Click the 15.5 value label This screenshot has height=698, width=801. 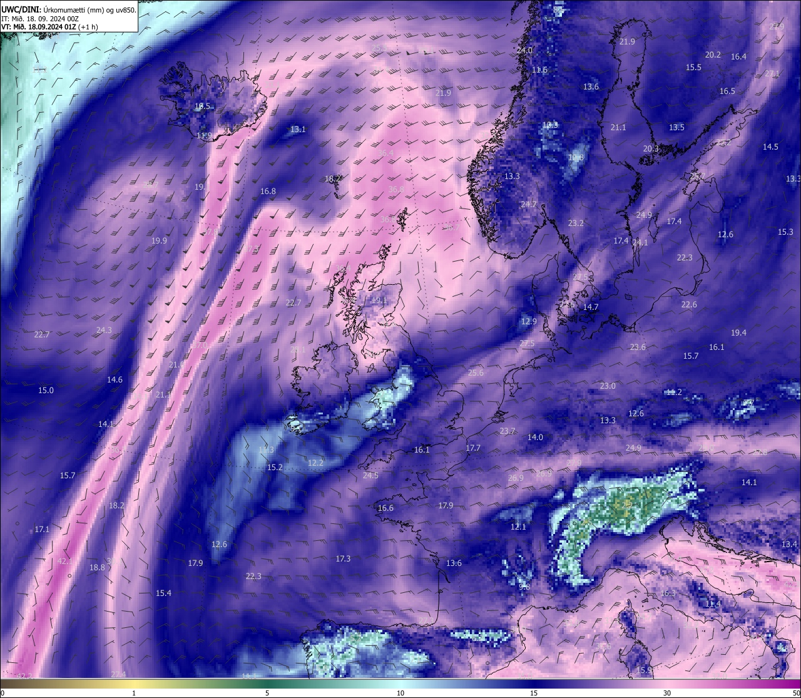[x=693, y=68]
